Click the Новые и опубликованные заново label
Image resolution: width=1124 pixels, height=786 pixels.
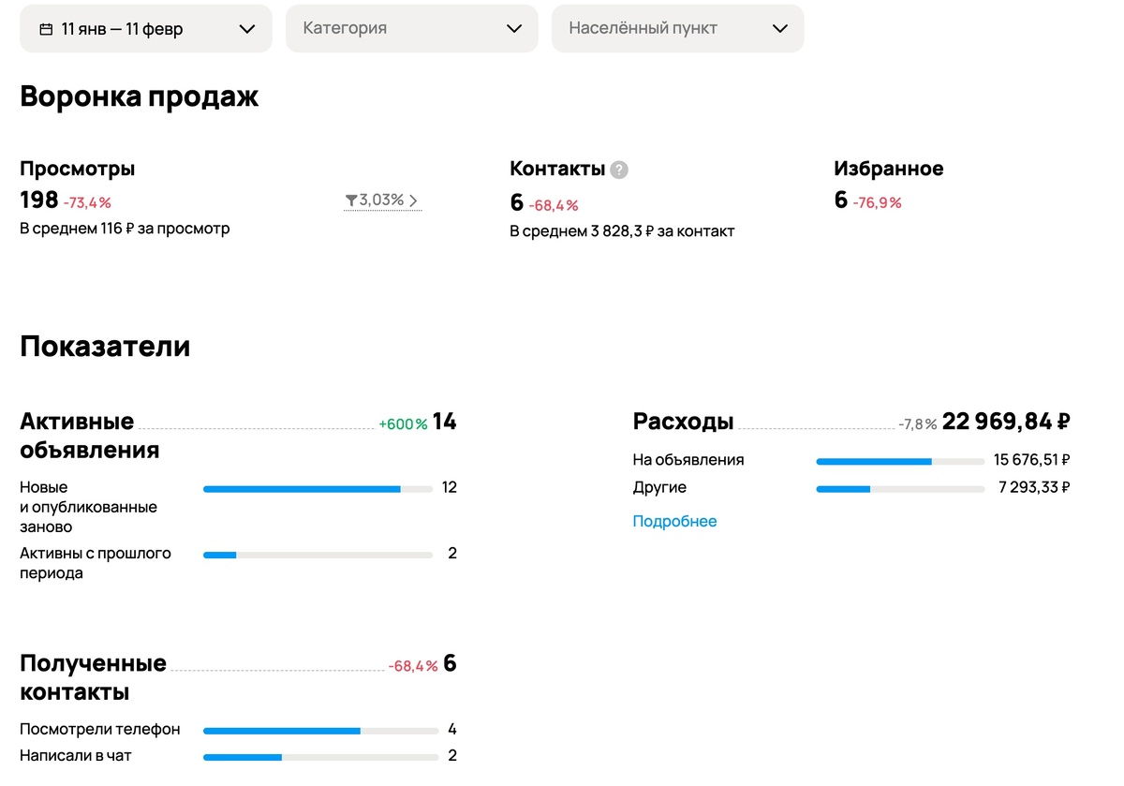(x=88, y=507)
